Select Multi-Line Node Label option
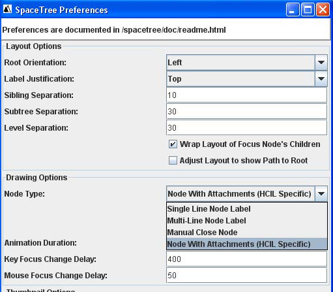 tap(247, 221)
